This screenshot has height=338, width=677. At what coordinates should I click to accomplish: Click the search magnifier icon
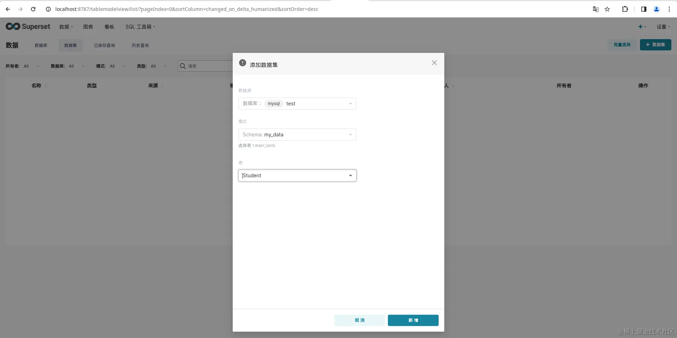(x=183, y=66)
